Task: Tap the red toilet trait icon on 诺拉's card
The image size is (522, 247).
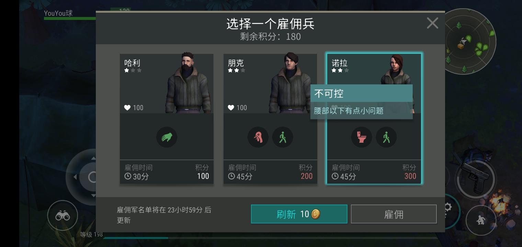Action: tap(362, 137)
